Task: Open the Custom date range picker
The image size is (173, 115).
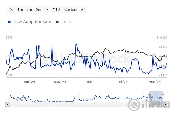Action: (71, 9)
